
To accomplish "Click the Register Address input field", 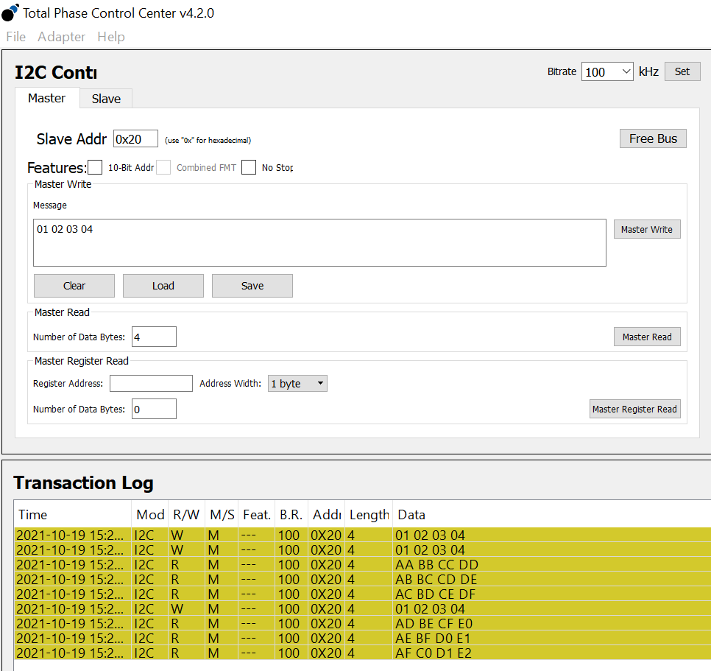I will pyautogui.click(x=151, y=383).
